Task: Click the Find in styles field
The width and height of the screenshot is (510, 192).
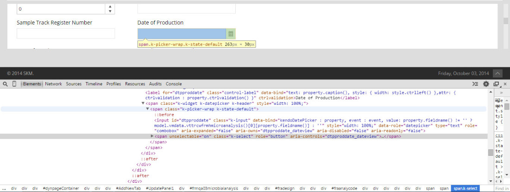Action: (x=502, y=188)
